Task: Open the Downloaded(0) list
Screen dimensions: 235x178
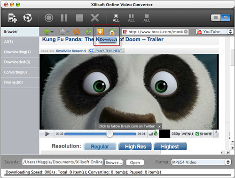Action: tap(20, 62)
